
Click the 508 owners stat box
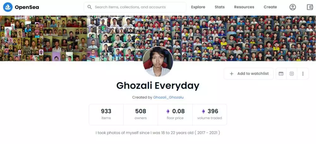141,114
